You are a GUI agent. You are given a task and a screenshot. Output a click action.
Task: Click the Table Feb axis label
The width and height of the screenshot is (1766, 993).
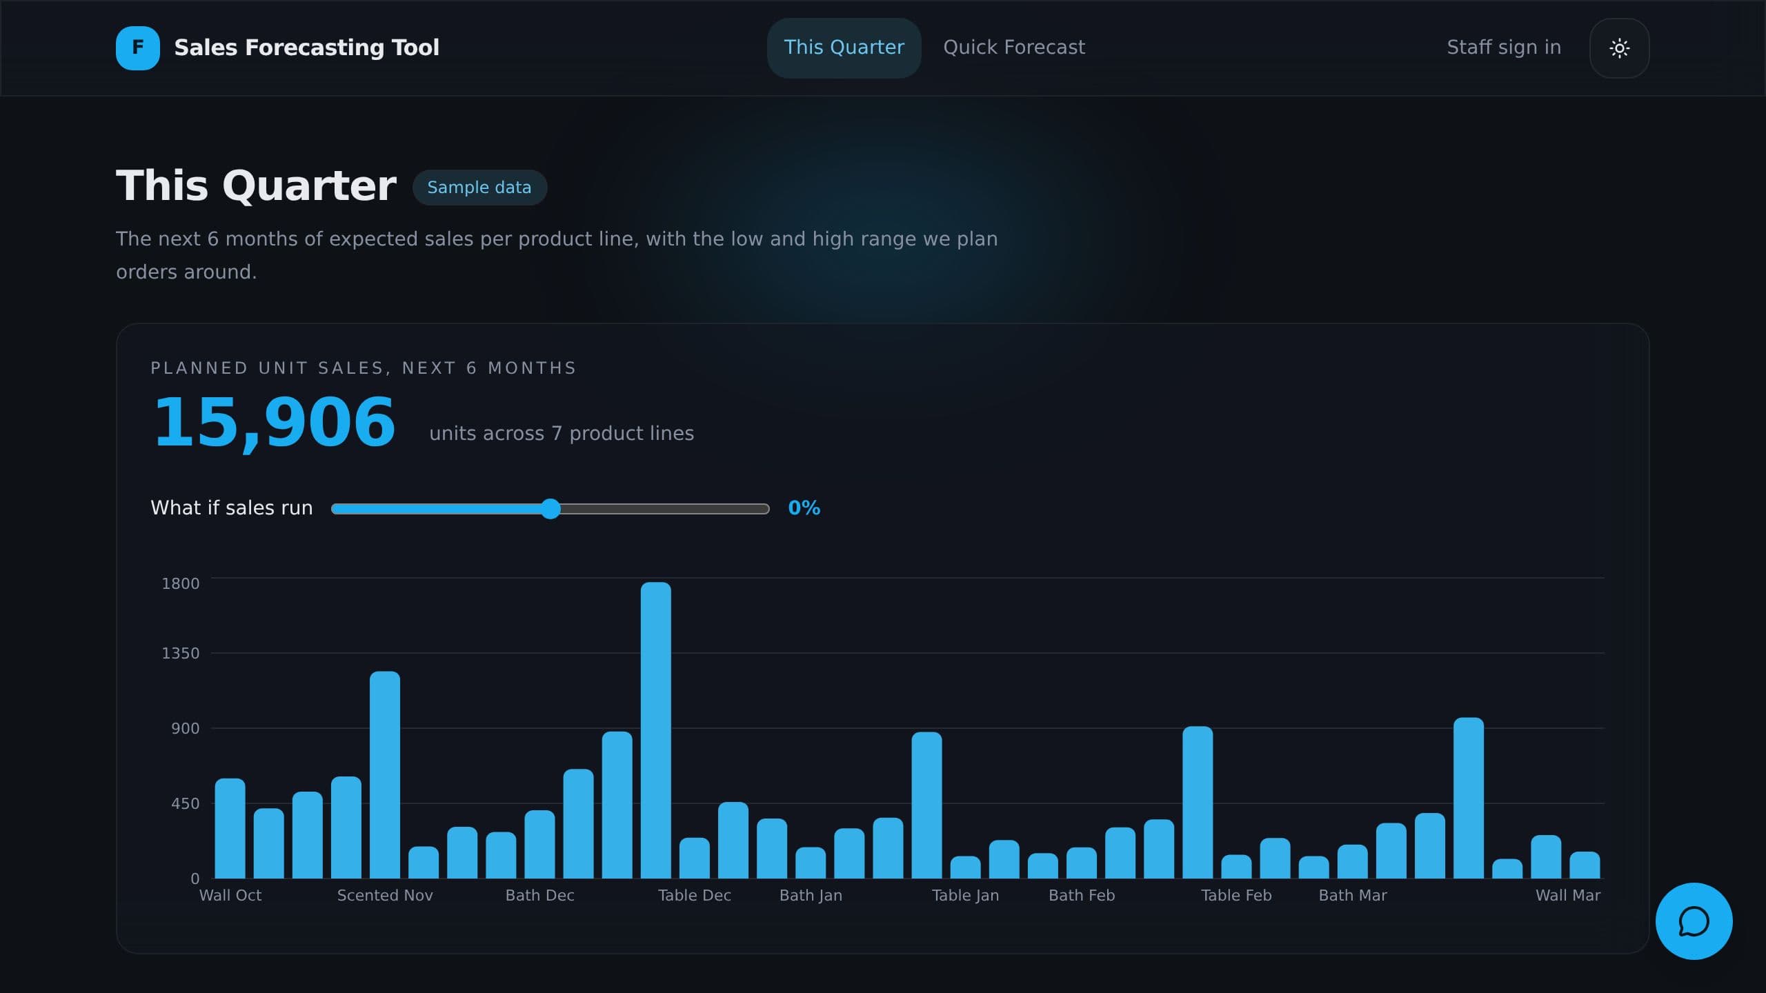[1236, 895]
